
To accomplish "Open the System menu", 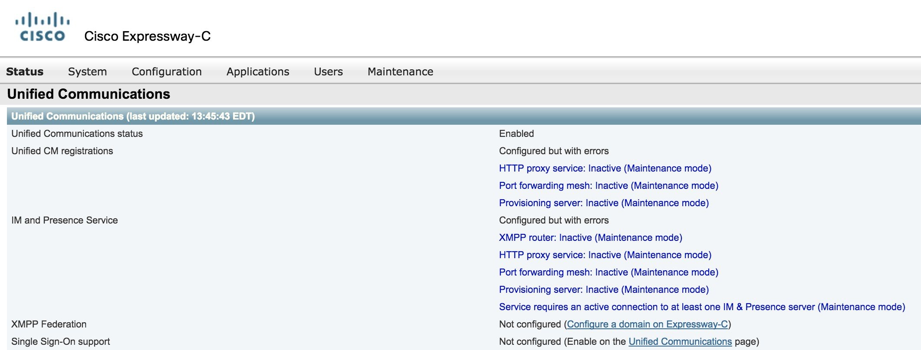I will (87, 71).
